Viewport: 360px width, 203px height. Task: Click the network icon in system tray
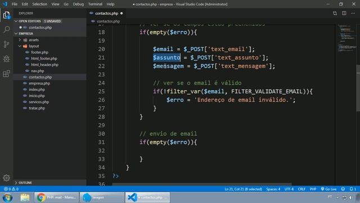tap(344, 197)
